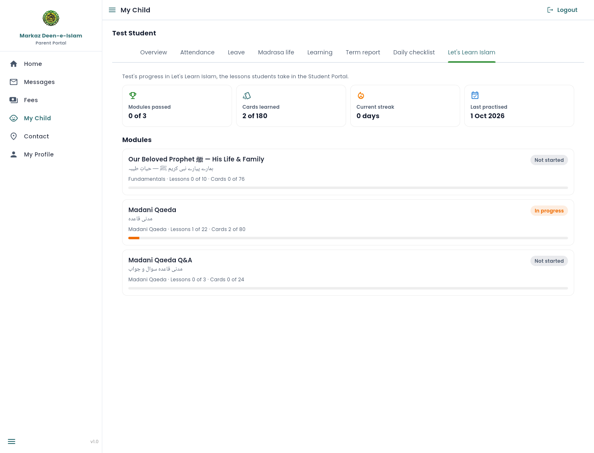594x453 pixels.
Task: Open the Overview tab
Action: pyautogui.click(x=153, y=52)
